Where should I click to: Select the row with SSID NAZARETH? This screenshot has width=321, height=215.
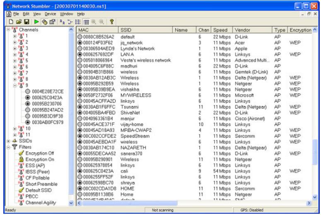click(195, 147)
